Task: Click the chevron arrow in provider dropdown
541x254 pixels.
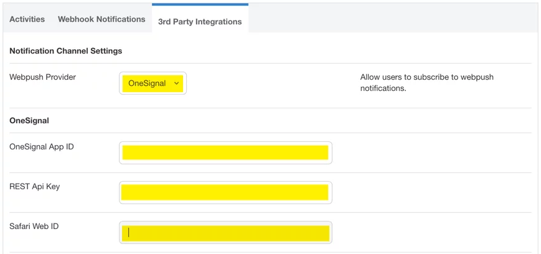Action: (177, 83)
